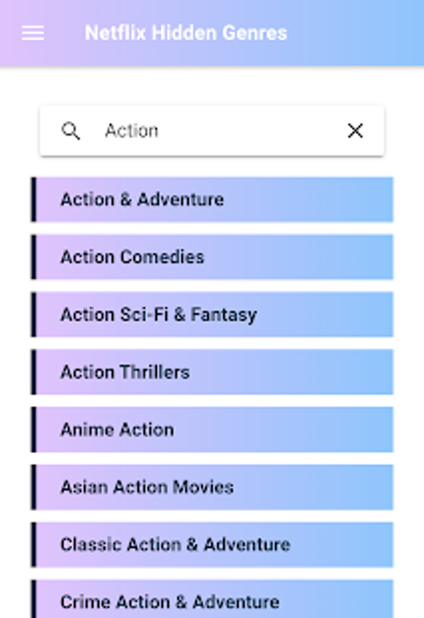This screenshot has height=618, width=424.
Task: Go to the Anime Action genre
Action: 117,429
